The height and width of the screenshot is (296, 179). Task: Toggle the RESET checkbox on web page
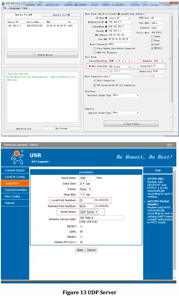coord(81,226)
